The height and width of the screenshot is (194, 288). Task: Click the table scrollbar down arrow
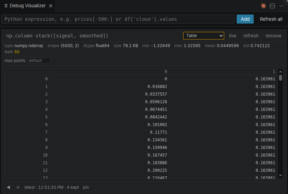click(x=280, y=176)
